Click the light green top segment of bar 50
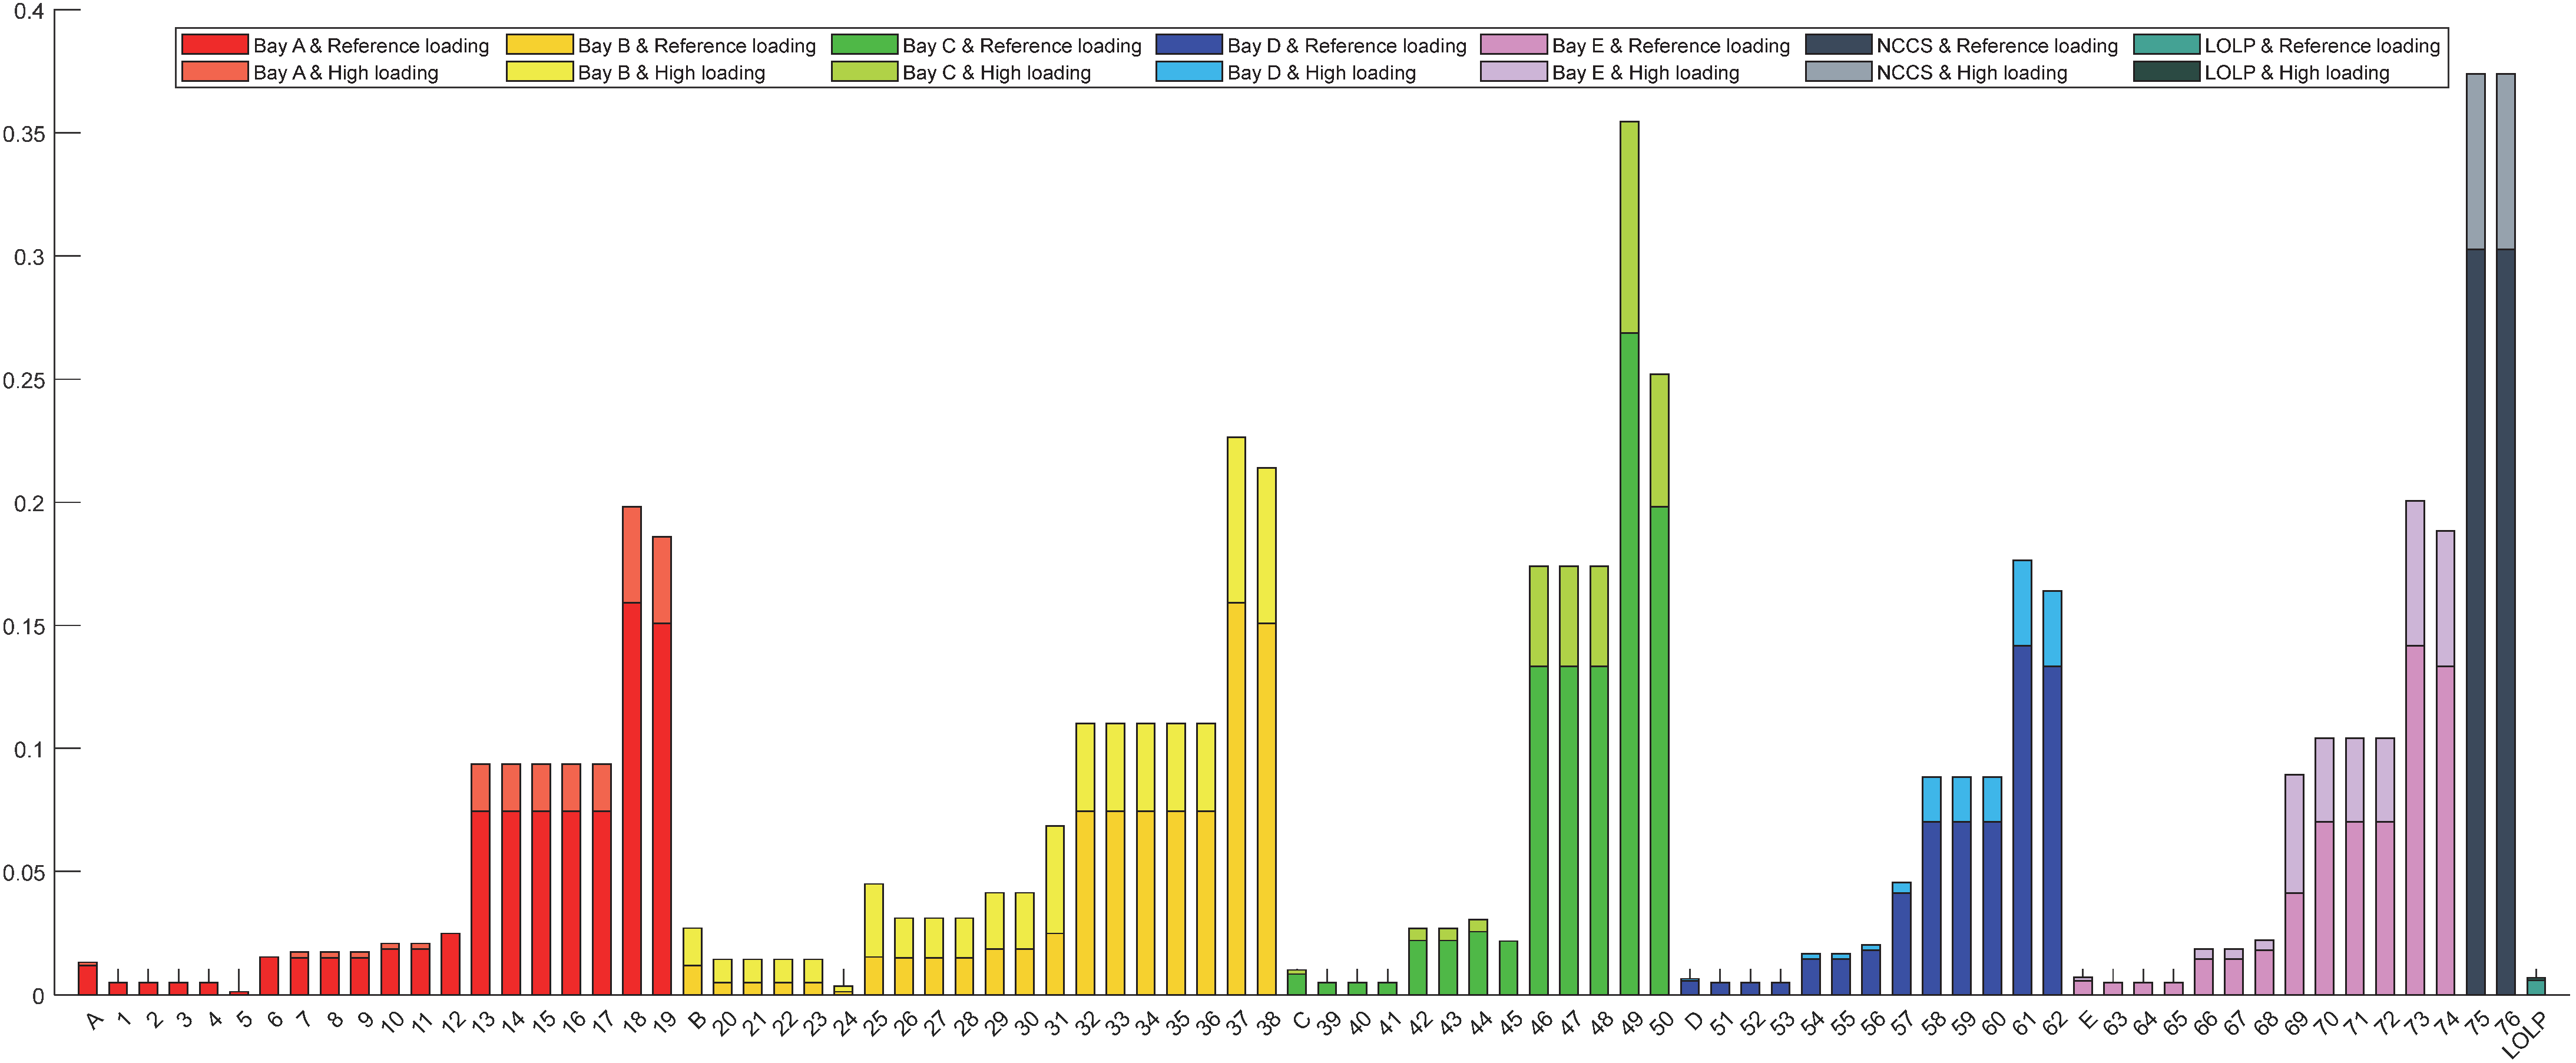The height and width of the screenshot is (1063, 2576). 1659,440
